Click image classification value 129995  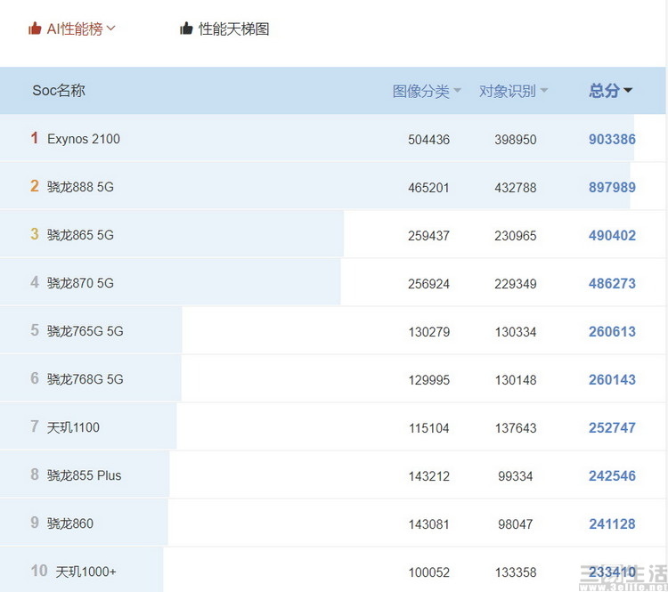pos(429,380)
